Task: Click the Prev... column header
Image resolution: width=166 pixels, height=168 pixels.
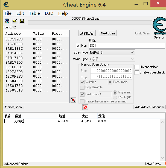Action: (x=59, y=34)
